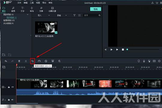Click the preview stop button
This screenshot has width=162, height=108.
pyautogui.click(x=123, y=49)
